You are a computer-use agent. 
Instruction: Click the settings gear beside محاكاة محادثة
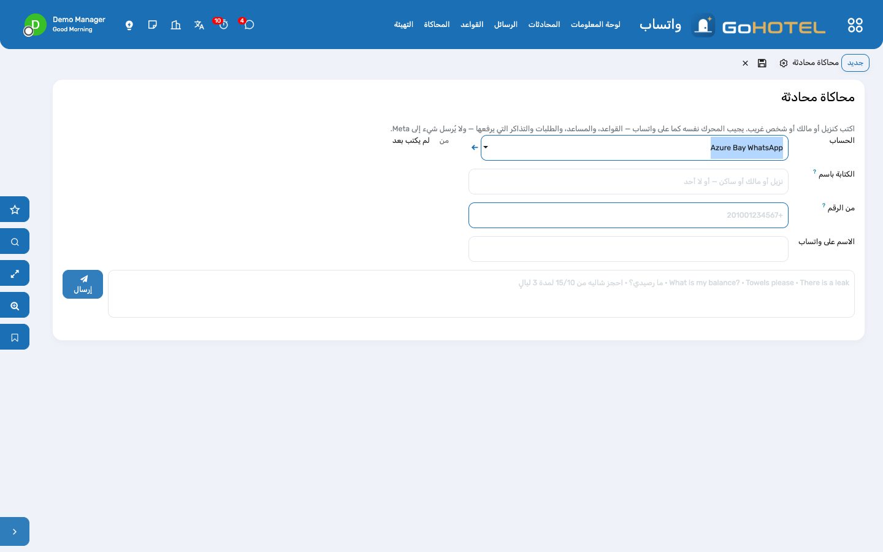pyautogui.click(x=784, y=63)
